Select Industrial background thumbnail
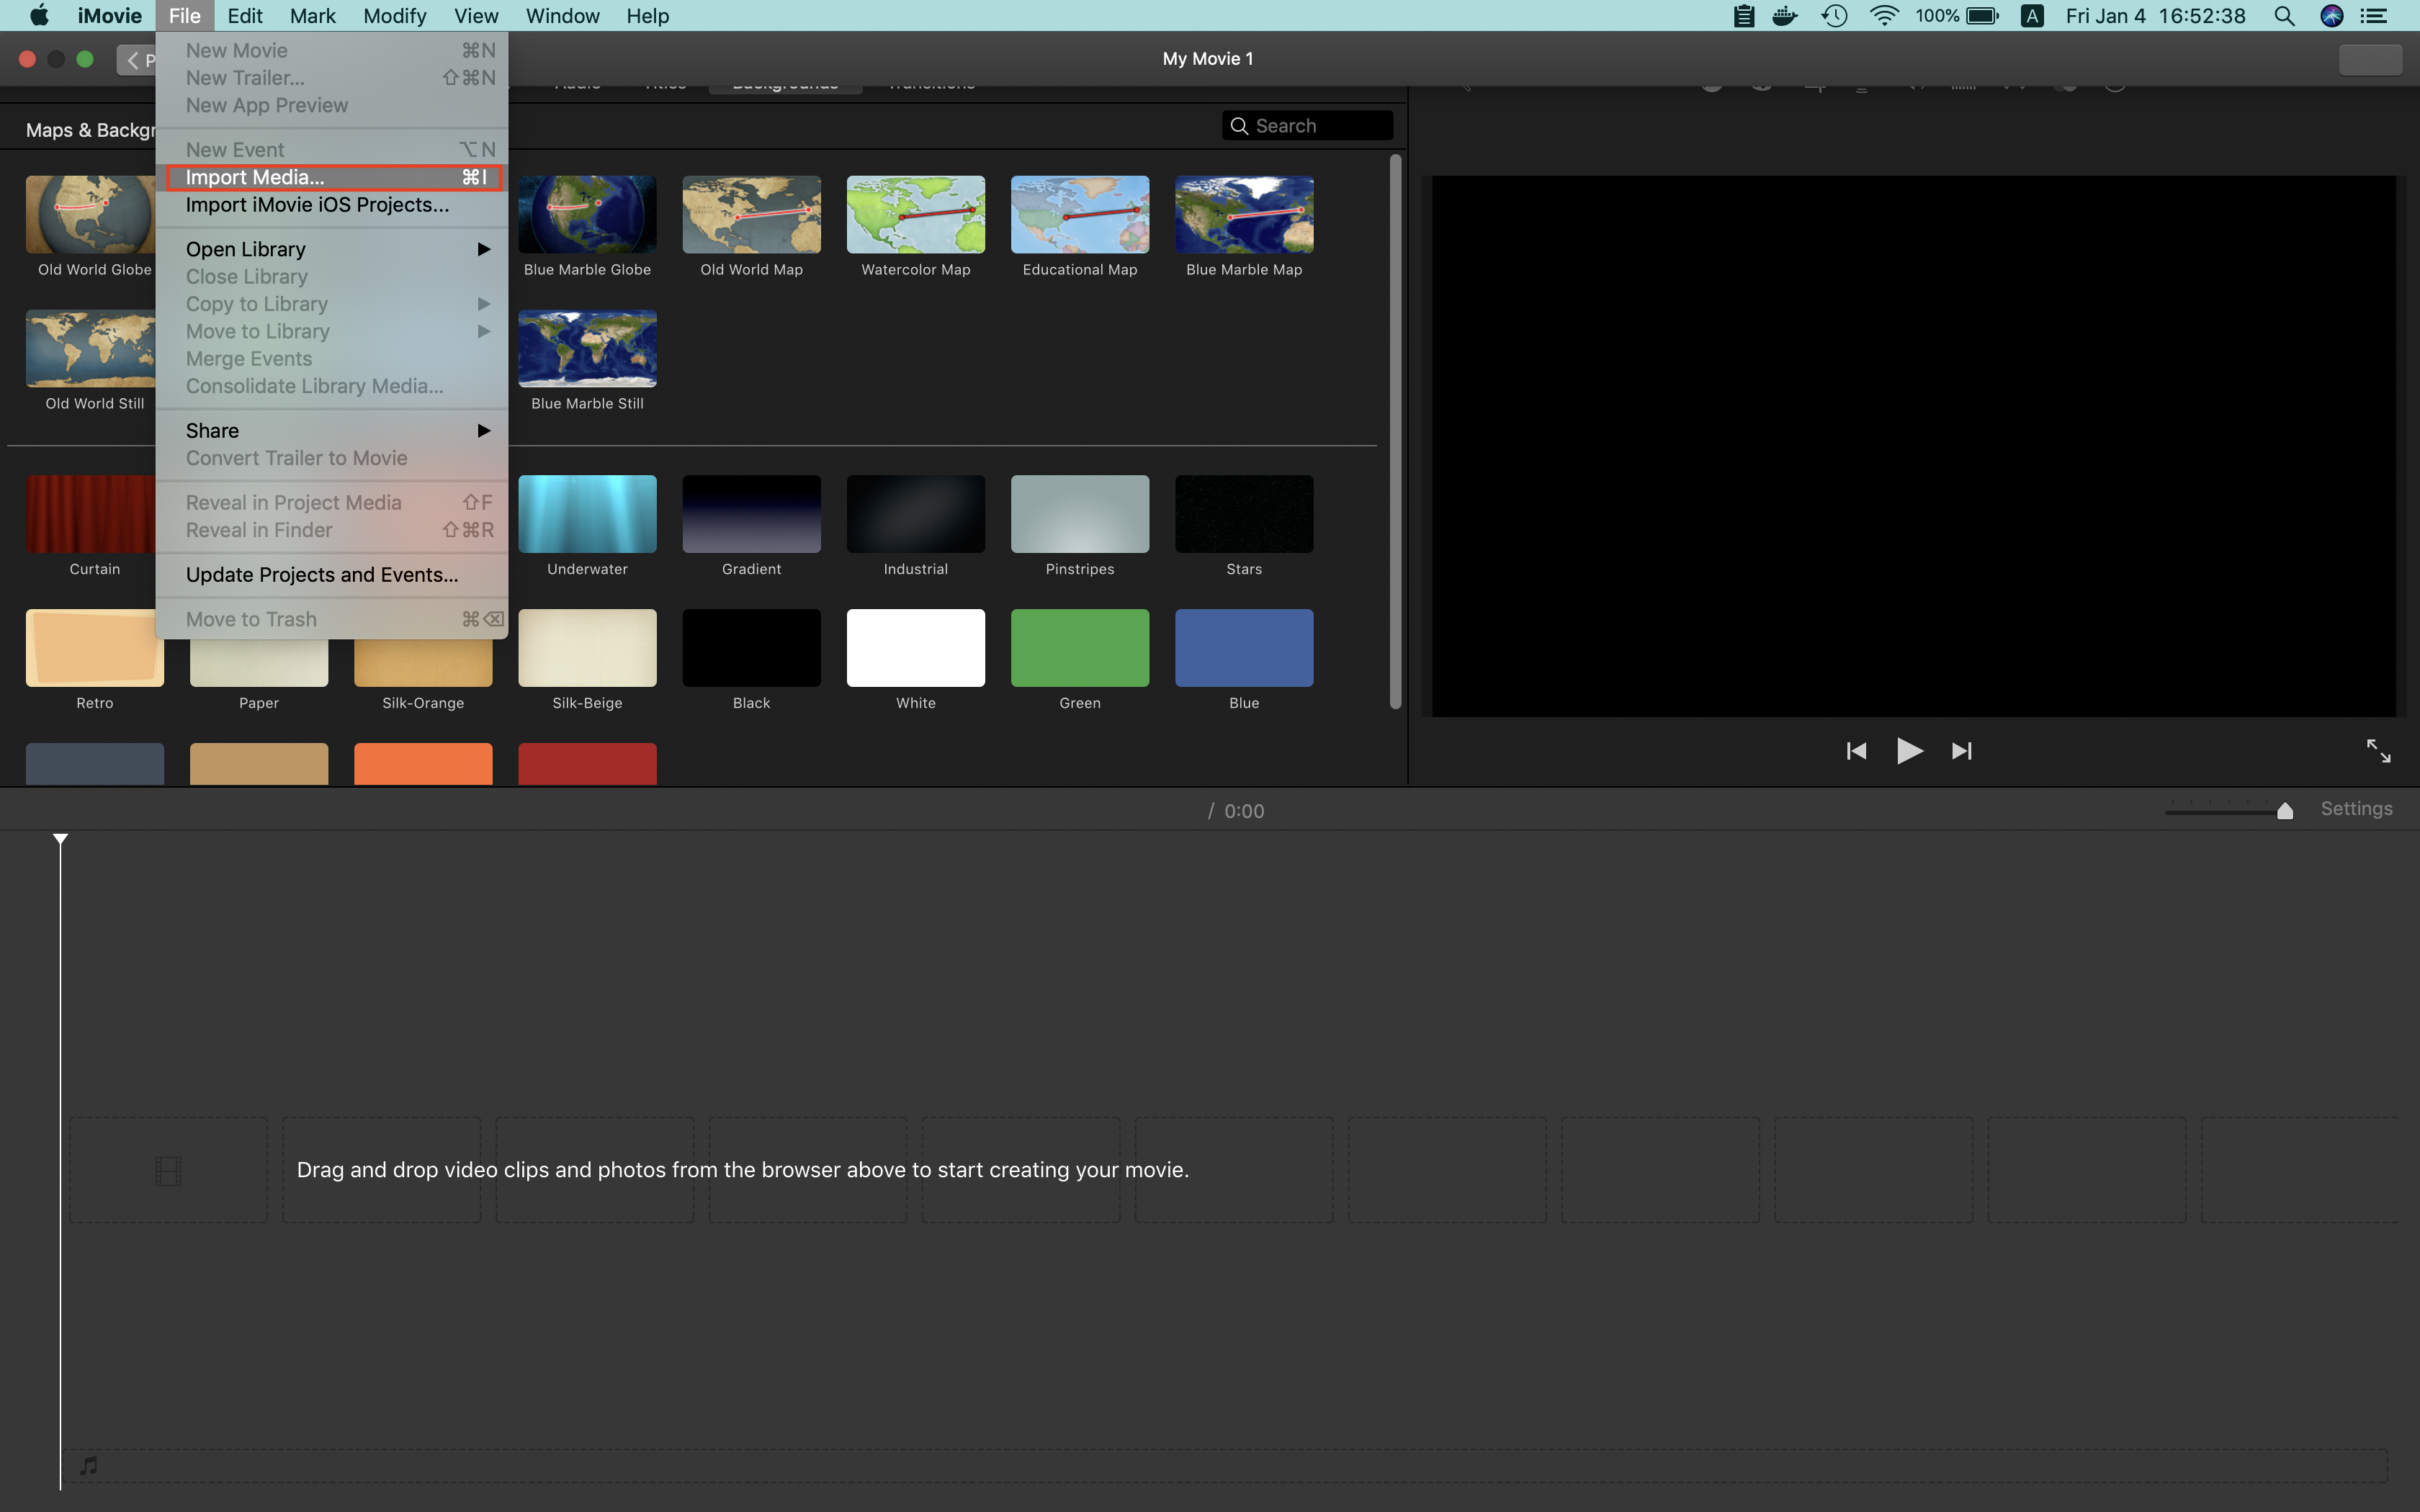The height and width of the screenshot is (1512, 2420). pos(915,514)
